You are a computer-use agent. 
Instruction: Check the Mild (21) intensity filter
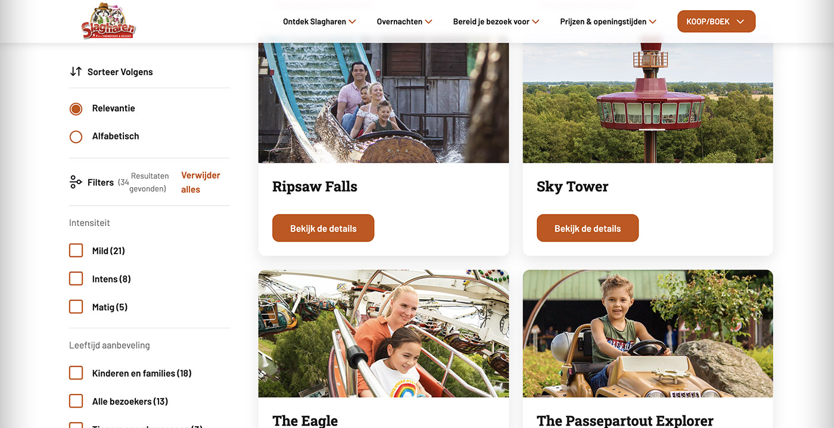pos(76,250)
